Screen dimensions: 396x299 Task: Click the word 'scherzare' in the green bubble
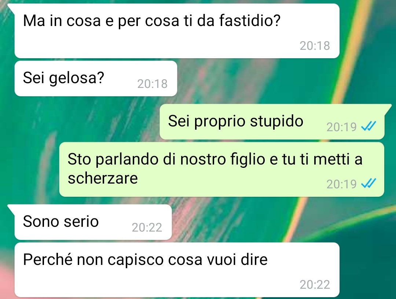tap(103, 178)
